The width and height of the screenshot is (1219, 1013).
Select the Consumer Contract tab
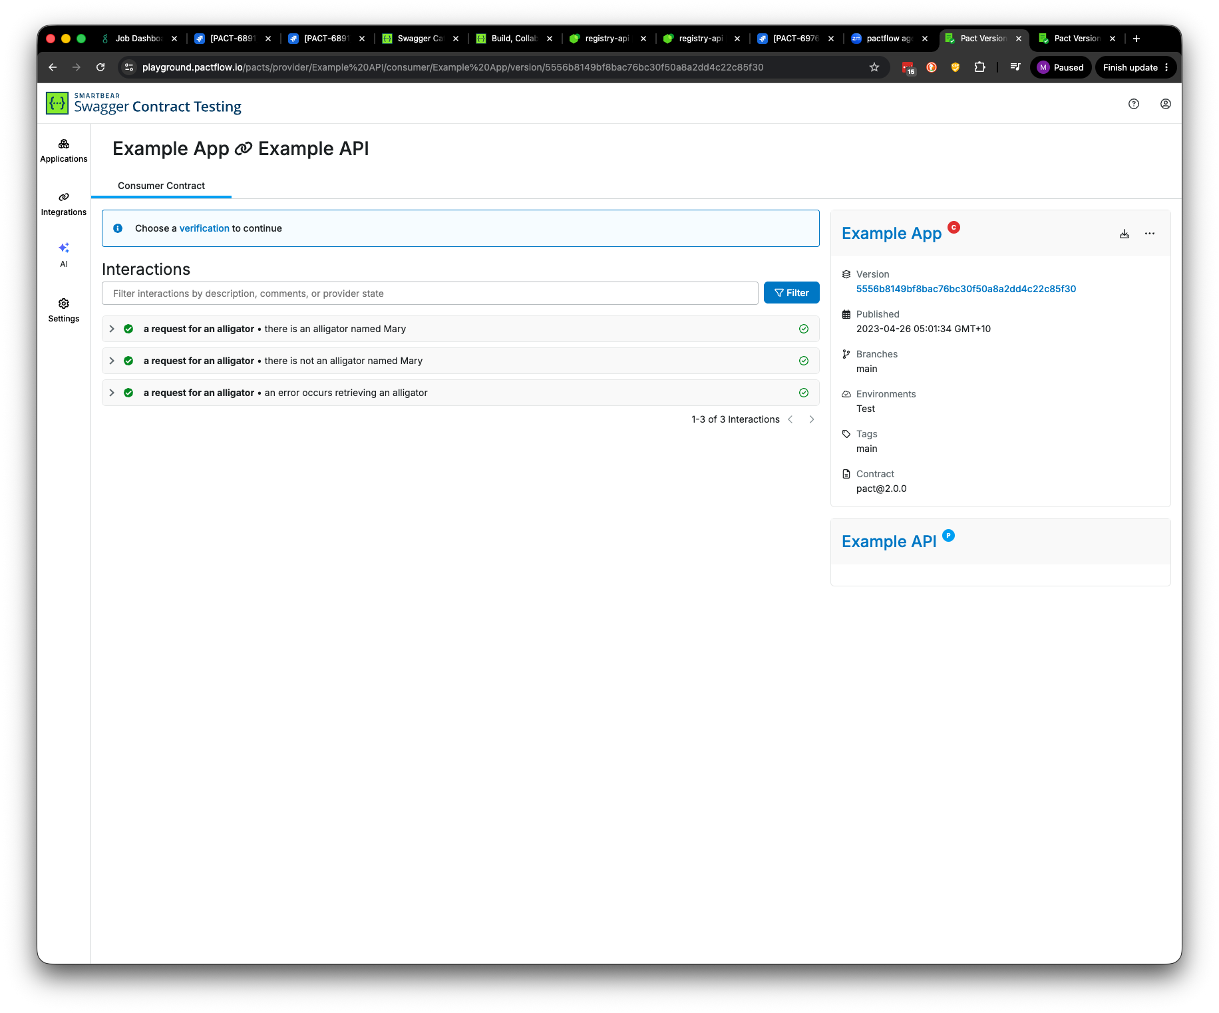click(x=161, y=186)
